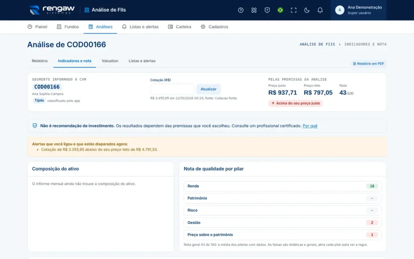Toggle fullscreen mode icon
Image resolution: width=414 pixels, height=259 pixels.
294,10
